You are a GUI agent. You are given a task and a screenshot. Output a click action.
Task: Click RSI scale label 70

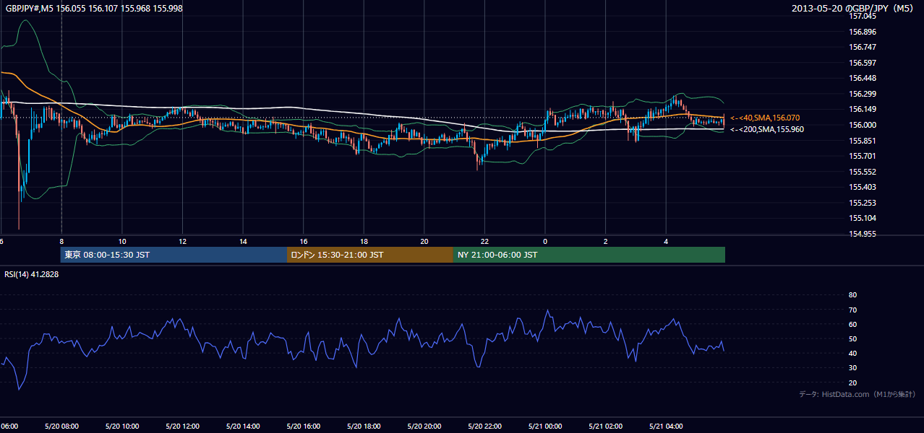coord(852,310)
